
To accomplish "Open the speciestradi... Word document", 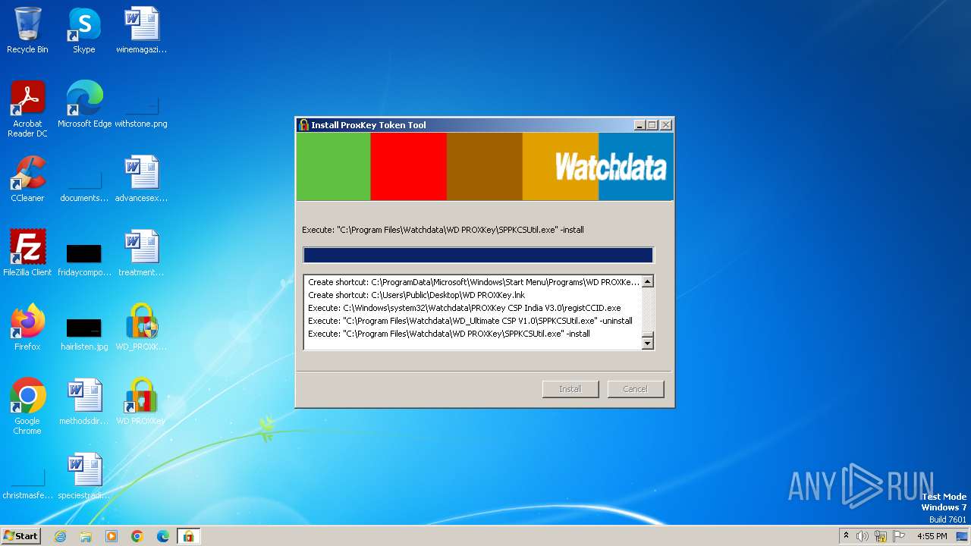I will point(84,476).
